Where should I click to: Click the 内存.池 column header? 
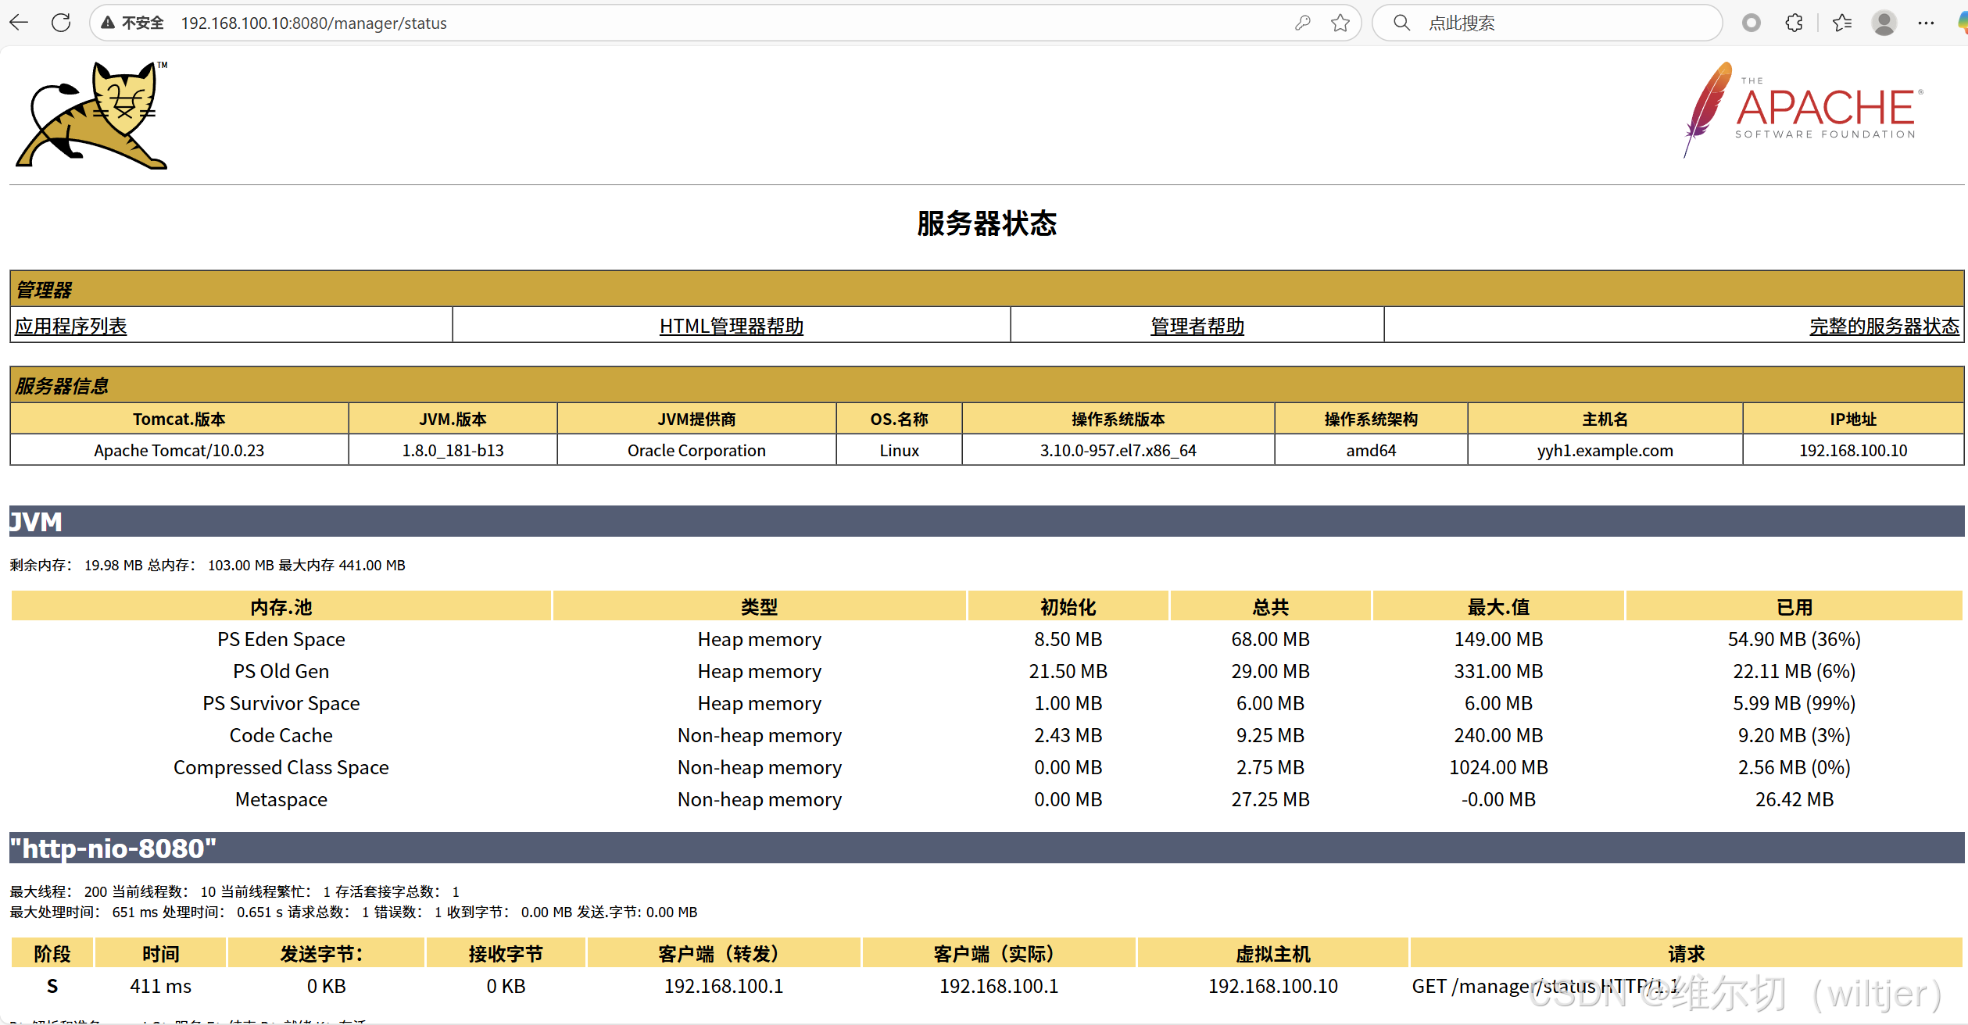(281, 606)
